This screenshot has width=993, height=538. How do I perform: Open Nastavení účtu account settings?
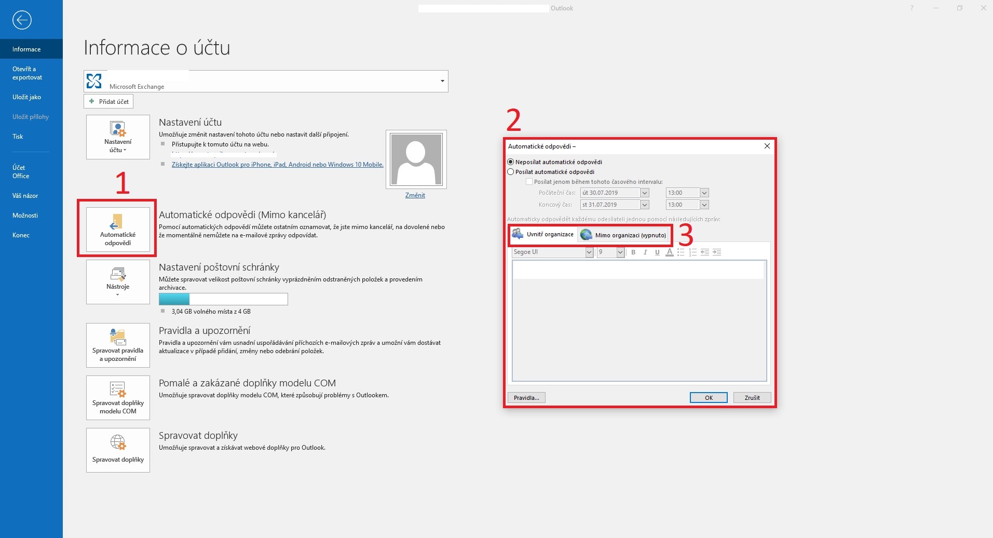[x=118, y=137]
